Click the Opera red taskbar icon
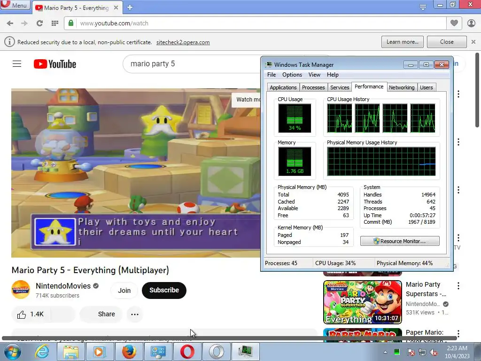 (187, 352)
